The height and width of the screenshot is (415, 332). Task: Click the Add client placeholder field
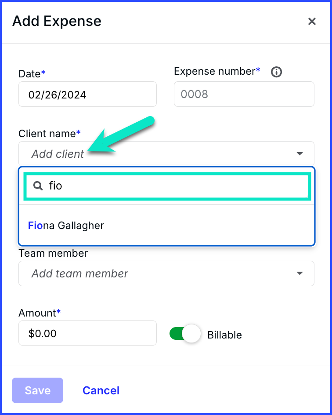coord(166,154)
